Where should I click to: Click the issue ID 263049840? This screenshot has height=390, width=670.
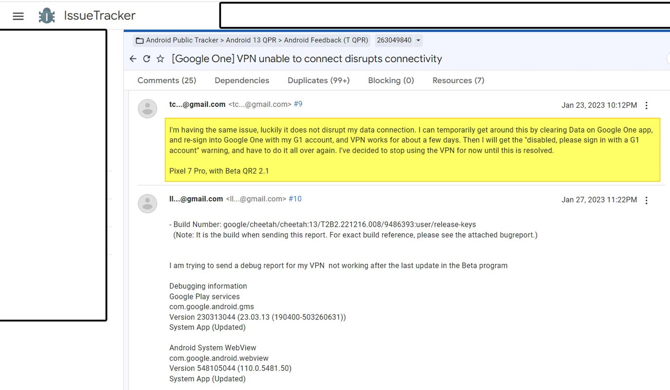(x=394, y=40)
